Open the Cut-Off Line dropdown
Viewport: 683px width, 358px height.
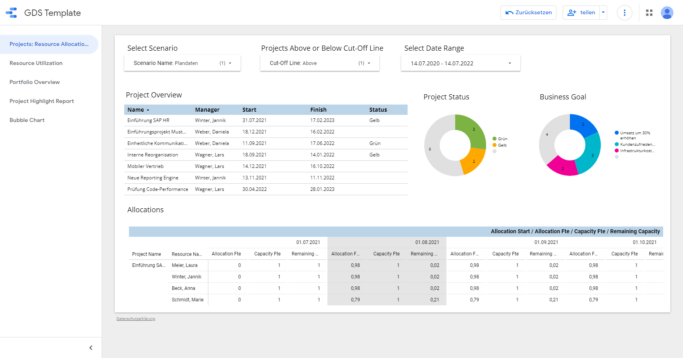point(319,63)
